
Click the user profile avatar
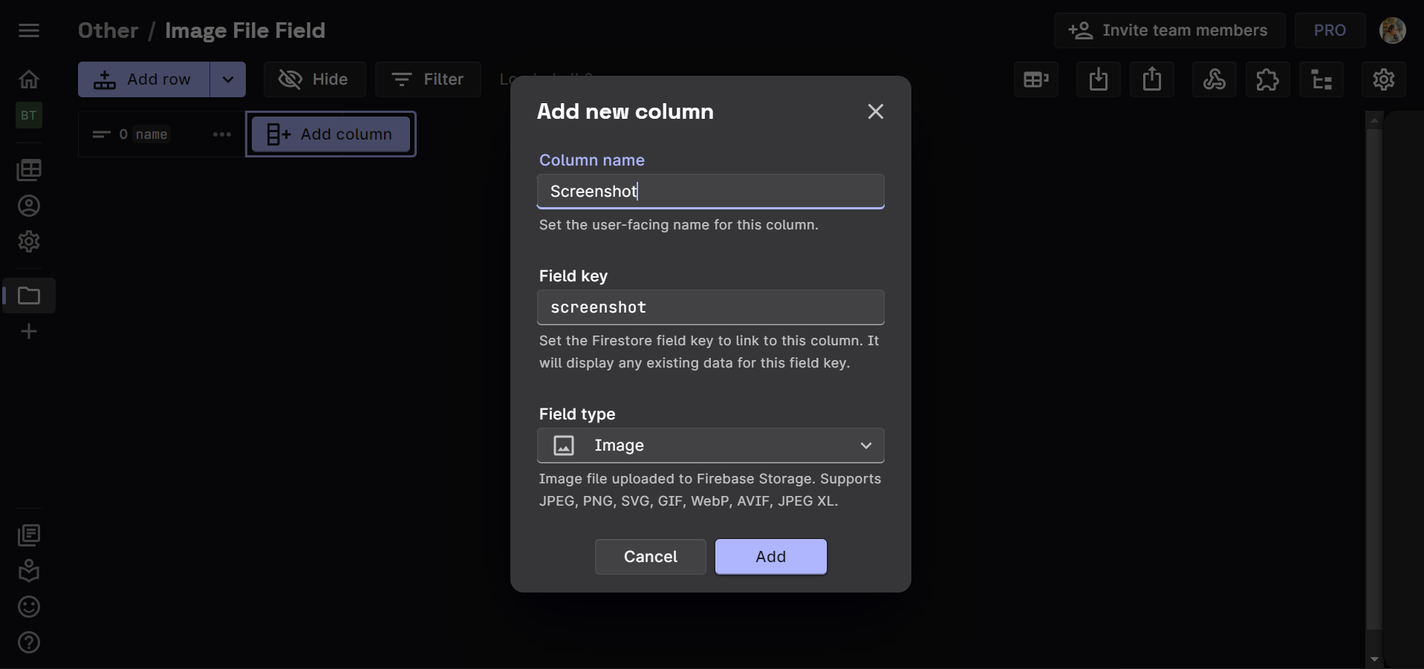pos(1392,30)
